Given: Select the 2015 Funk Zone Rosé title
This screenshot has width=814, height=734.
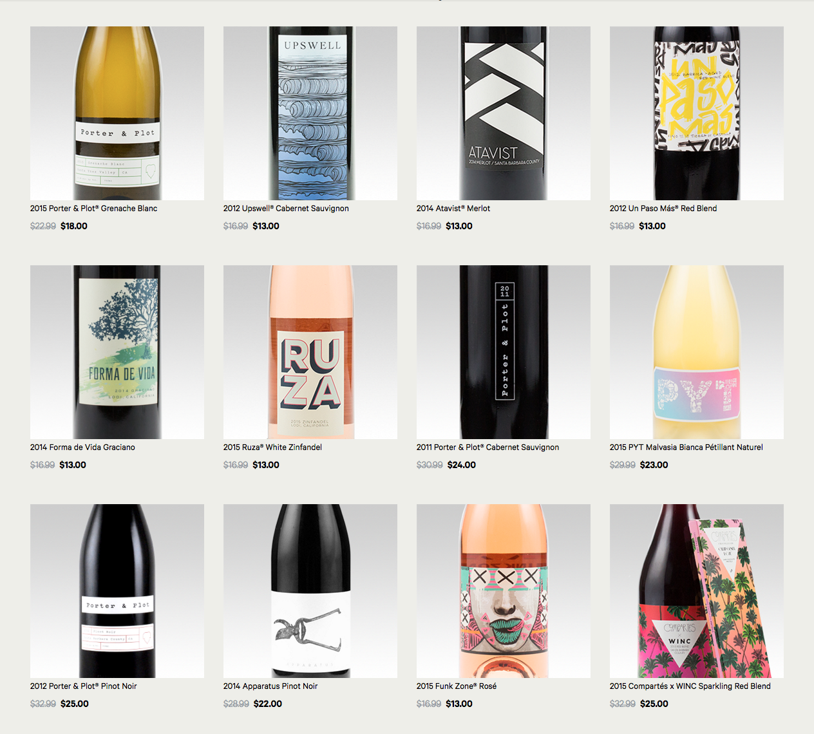Looking at the screenshot, I should (x=457, y=686).
